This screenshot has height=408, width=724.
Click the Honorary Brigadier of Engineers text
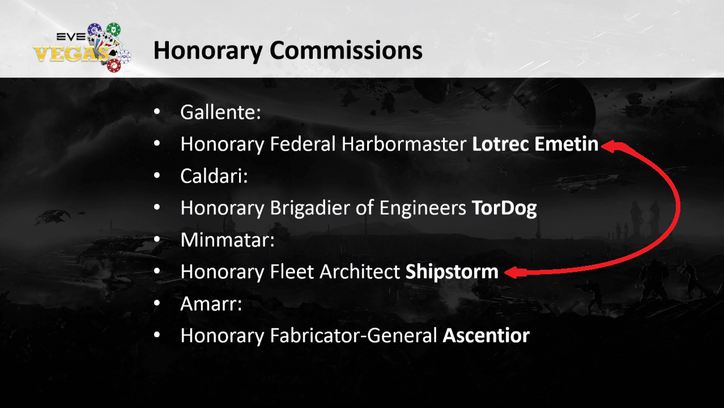pos(323,209)
